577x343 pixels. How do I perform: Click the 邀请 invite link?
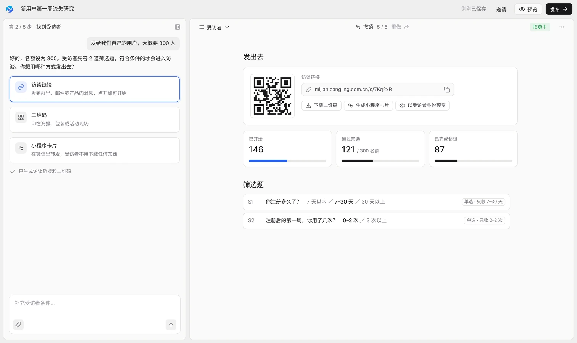501,10
